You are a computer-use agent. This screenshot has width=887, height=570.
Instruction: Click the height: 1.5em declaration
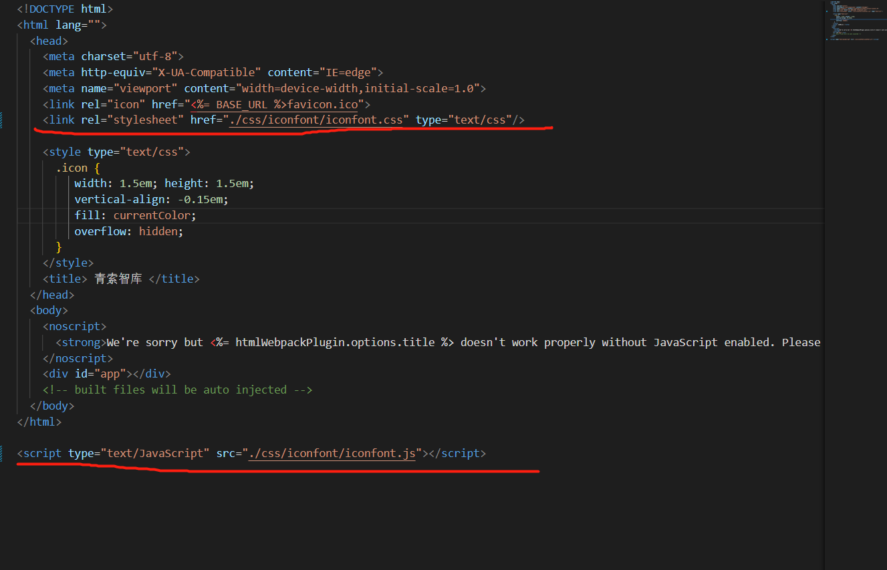[209, 183]
